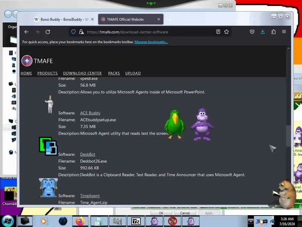Open the DeskBot download link
This screenshot has height=227, width=302.
point(88,154)
